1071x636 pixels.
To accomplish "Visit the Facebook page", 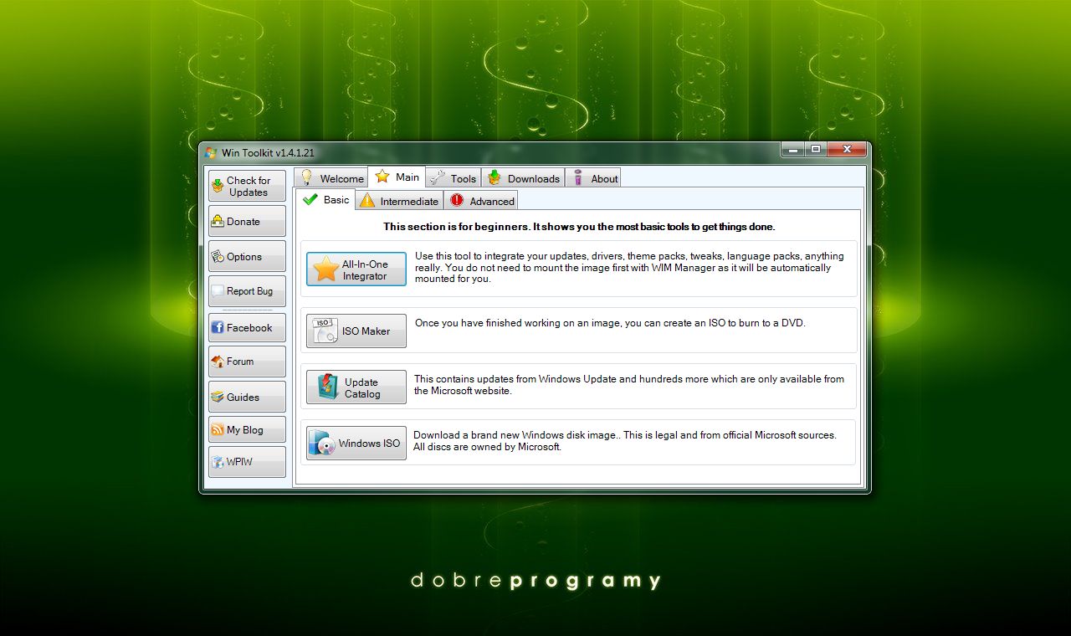I will tap(247, 327).
